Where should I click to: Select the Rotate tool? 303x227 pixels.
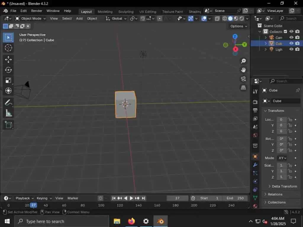point(8,70)
